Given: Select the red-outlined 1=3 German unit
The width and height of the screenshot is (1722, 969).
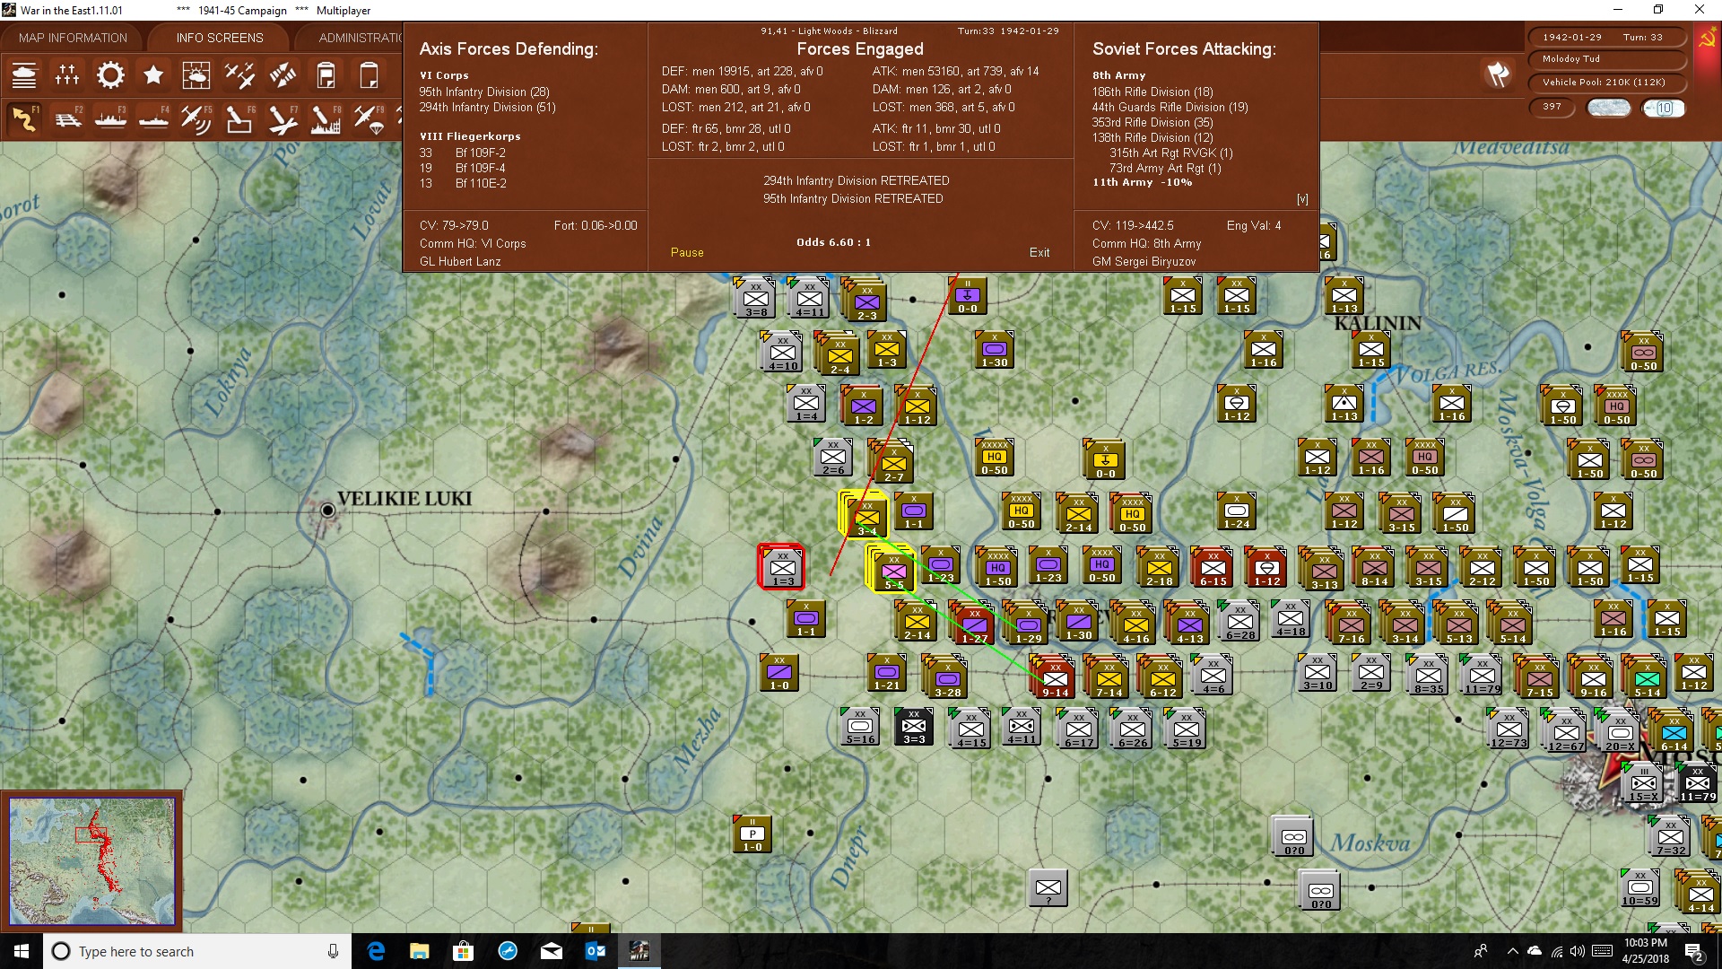Looking at the screenshot, I should 781,567.
